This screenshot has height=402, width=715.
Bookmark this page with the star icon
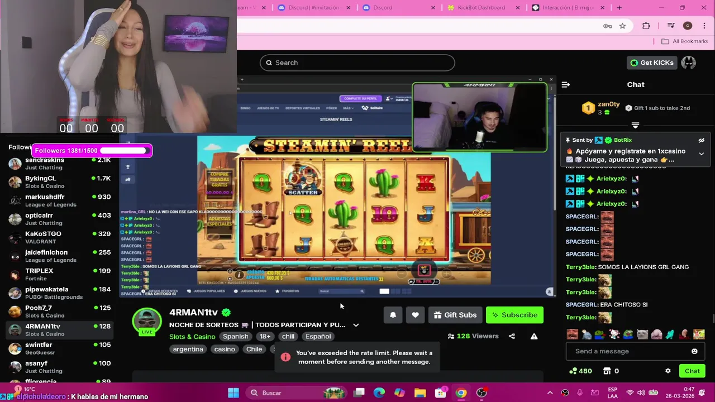click(x=622, y=26)
